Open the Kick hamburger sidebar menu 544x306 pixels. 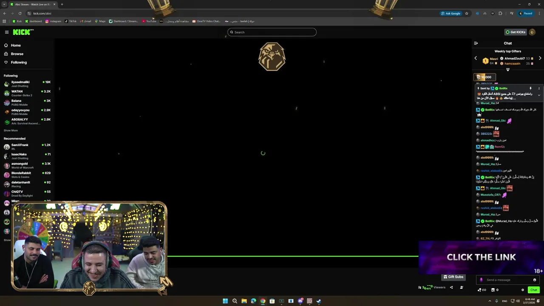[6, 32]
